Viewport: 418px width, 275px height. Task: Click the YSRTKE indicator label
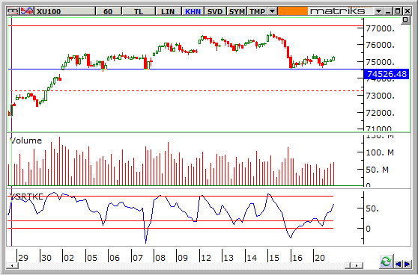(26, 197)
